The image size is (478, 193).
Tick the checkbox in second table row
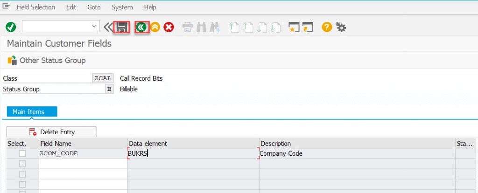click(22, 164)
